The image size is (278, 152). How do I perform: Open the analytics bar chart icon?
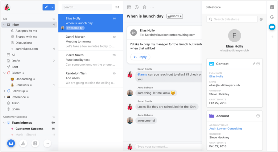(x=23, y=143)
